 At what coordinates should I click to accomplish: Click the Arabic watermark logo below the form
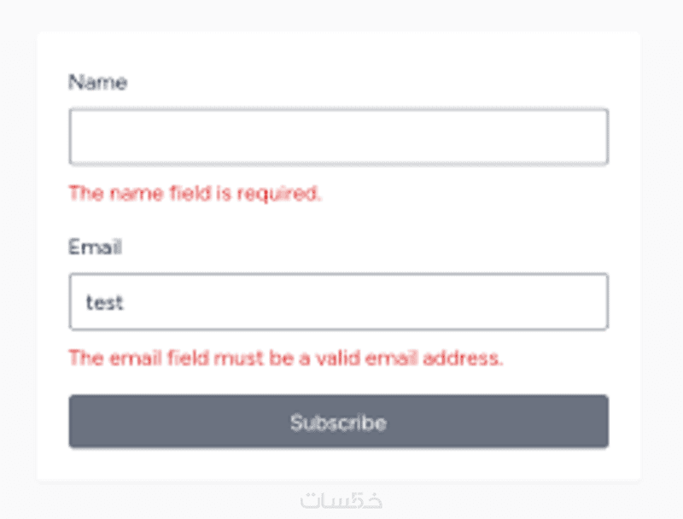pos(341,500)
